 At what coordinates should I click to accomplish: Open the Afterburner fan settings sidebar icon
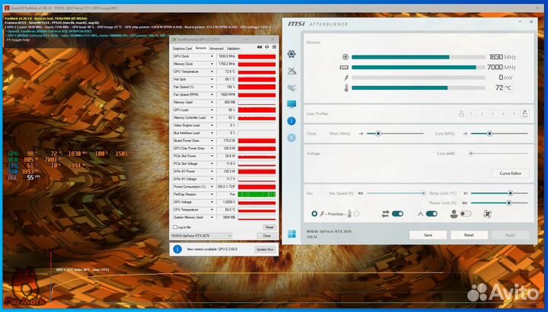tap(292, 88)
